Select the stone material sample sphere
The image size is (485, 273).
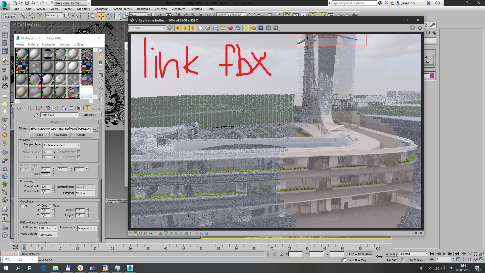coord(22,92)
